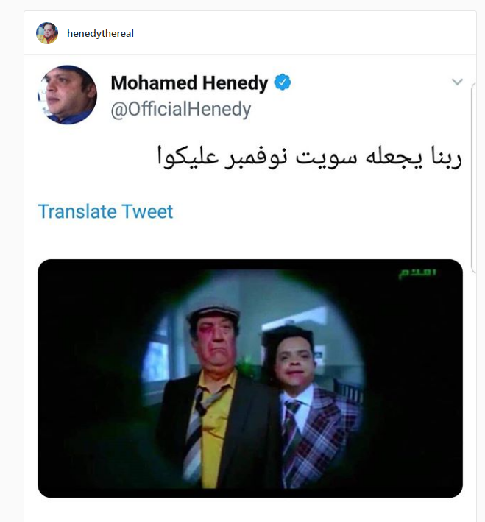485x522 pixels.
Task: Click Translate Tweet
Action: point(105,211)
